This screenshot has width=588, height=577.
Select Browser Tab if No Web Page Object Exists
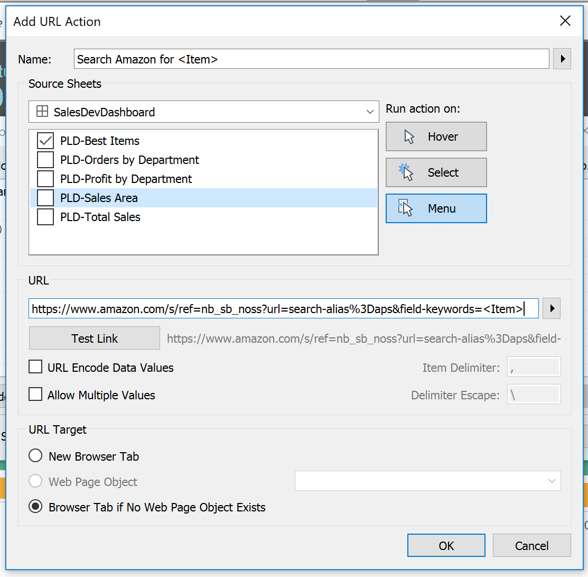35,507
